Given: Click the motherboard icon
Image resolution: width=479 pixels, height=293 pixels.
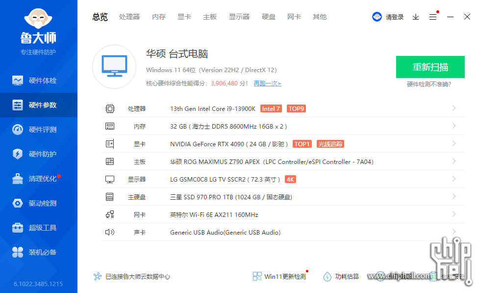Looking at the screenshot, I should pos(110,161).
